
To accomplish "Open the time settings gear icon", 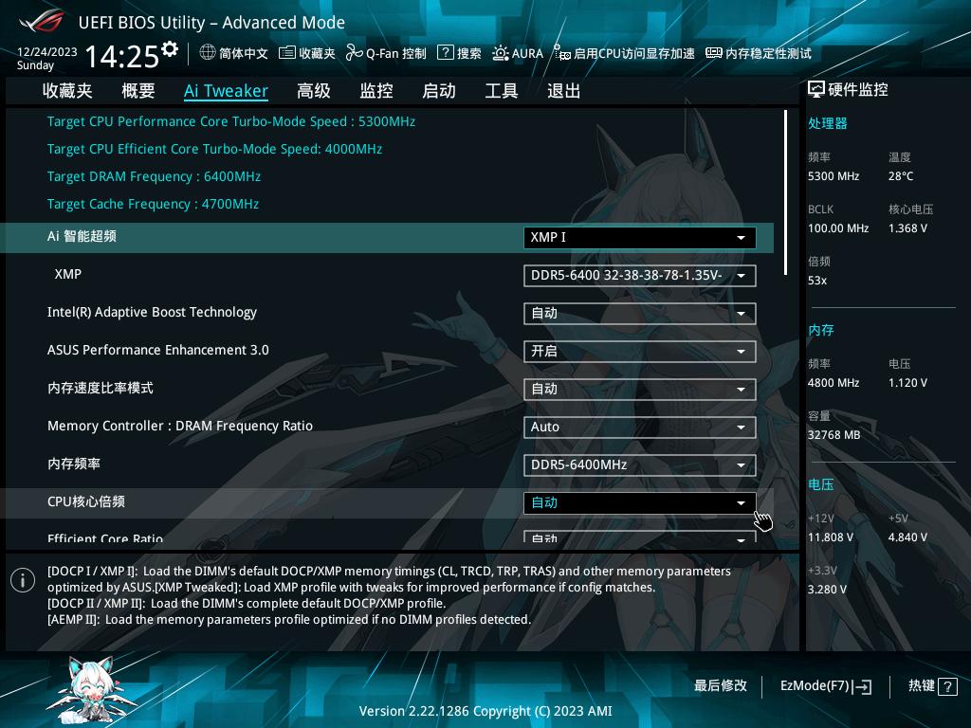I will click(170, 49).
